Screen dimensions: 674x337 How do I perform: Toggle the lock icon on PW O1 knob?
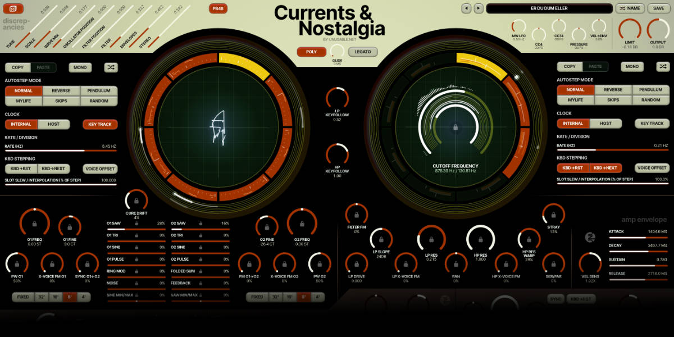coord(17,265)
